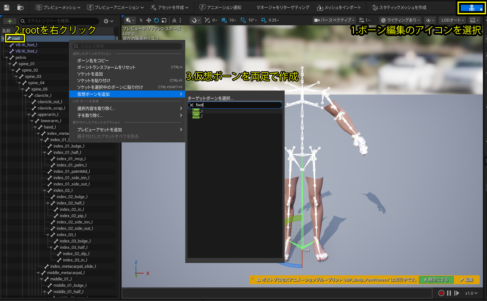The height and width of the screenshot is (301, 487).
Task: Click the green plus add button in skeleton tree
Action: (9, 21)
